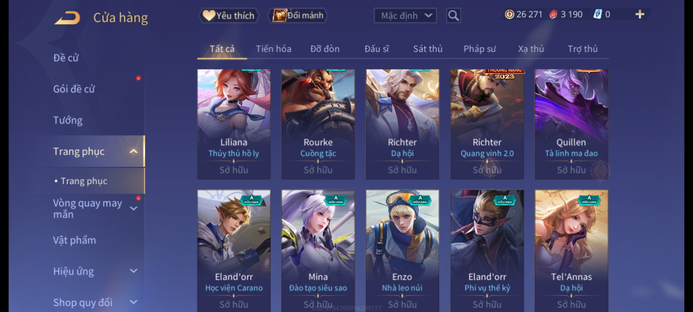The height and width of the screenshot is (312, 693).
Task: Select Liliana Thủy thủ hồ ly skin card
Action: [x=234, y=125]
